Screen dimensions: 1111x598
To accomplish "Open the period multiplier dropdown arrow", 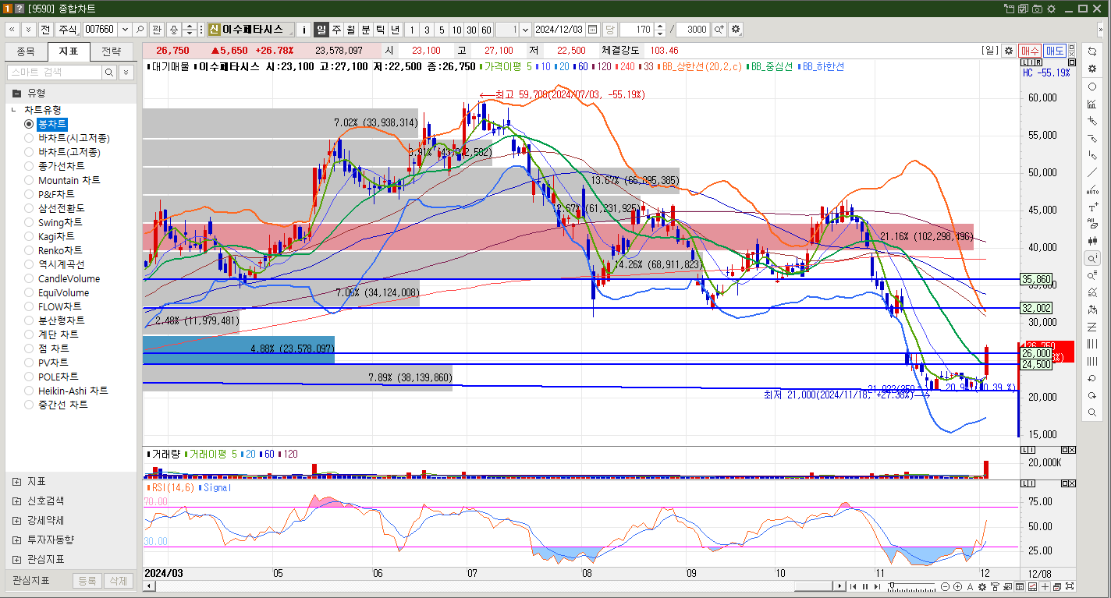I will click(525, 30).
